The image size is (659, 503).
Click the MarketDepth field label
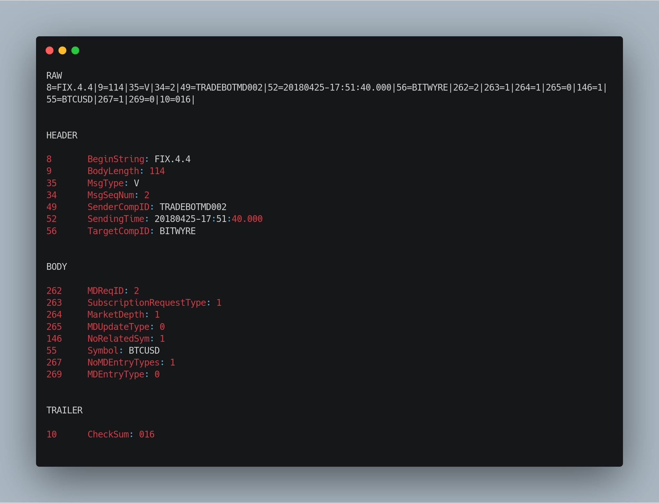116,314
